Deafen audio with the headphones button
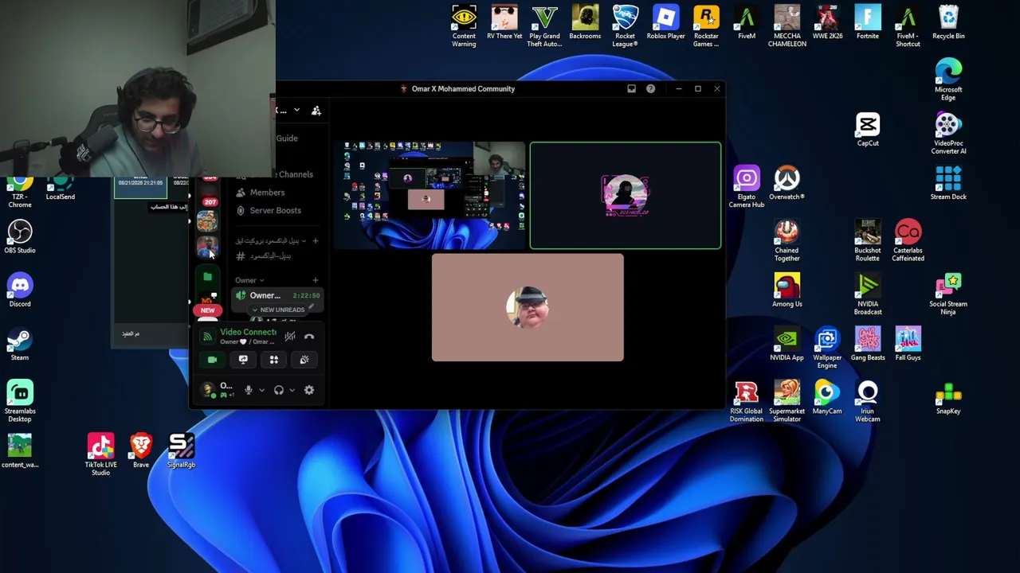The image size is (1020, 573). pyautogui.click(x=278, y=390)
